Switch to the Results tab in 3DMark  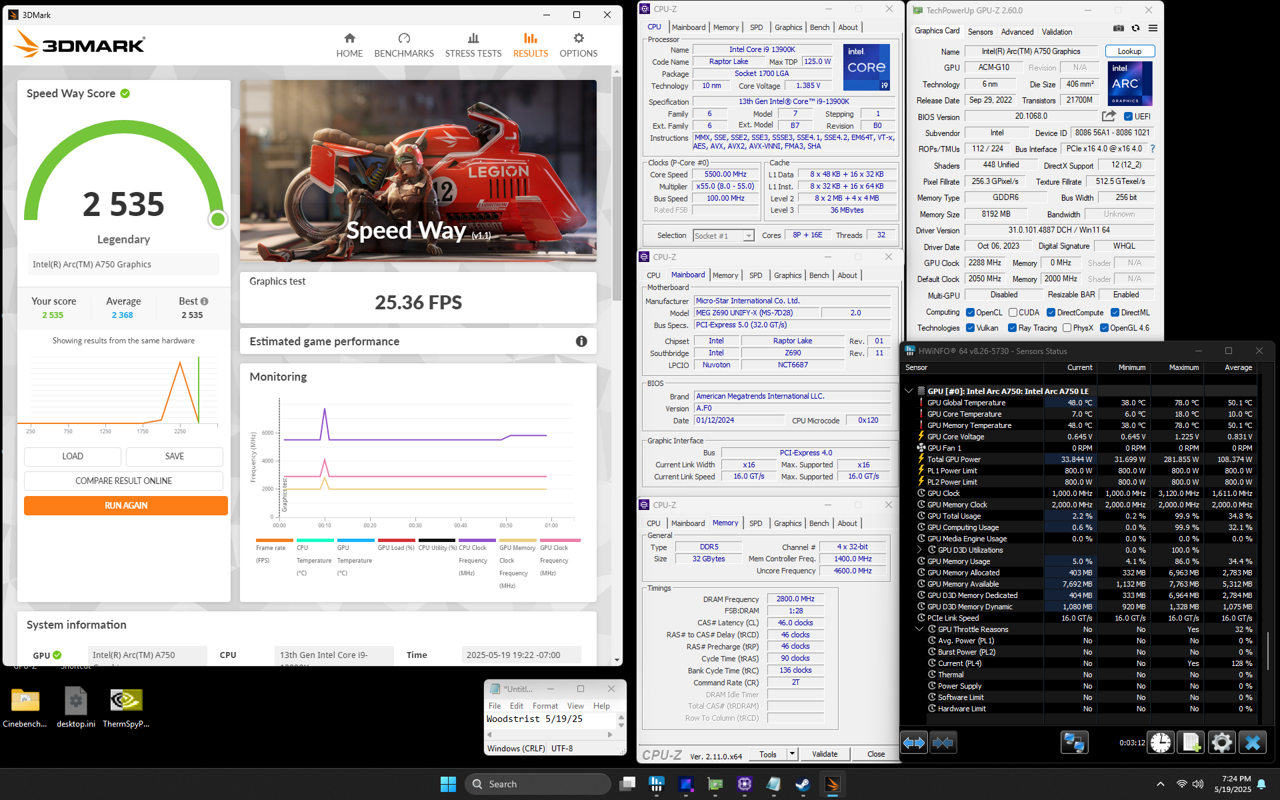click(x=531, y=45)
